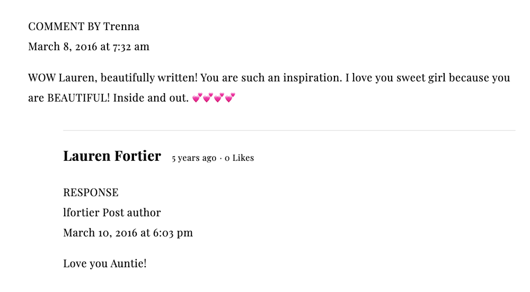The height and width of the screenshot is (292, 530).
Task: Click the divider line above the reply
Action: (x=289, y=130)
